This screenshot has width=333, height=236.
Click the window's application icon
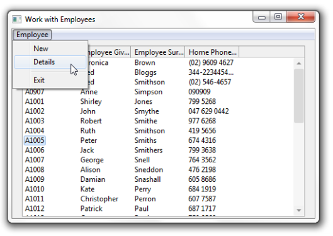pyautogui.click(x=16, y=20)
